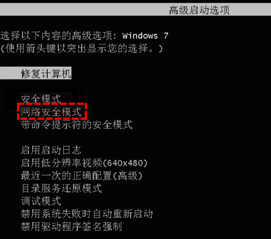Select 网络安全模式 inside red dashed box
This screenshot has width=271, height=239.
[x=52, y=112]
